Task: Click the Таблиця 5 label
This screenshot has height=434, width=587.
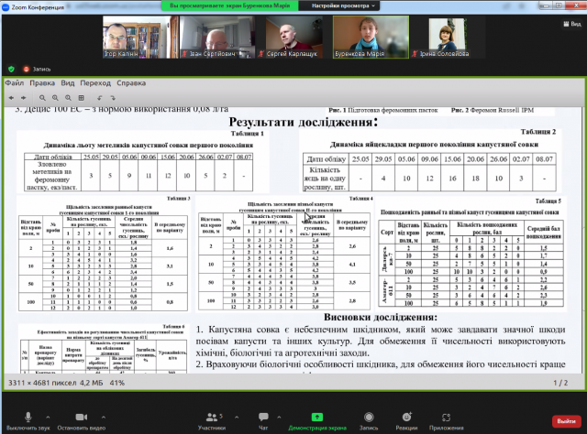Action: (x=548, y=201)
